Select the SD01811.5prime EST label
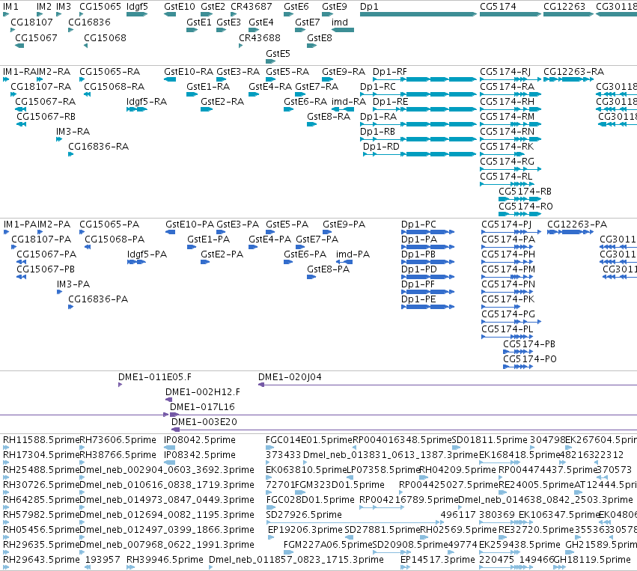637x571 pixels. pos(490,440)
